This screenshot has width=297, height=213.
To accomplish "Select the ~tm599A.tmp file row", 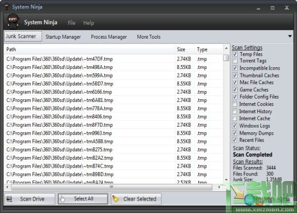I will point(113,76).
